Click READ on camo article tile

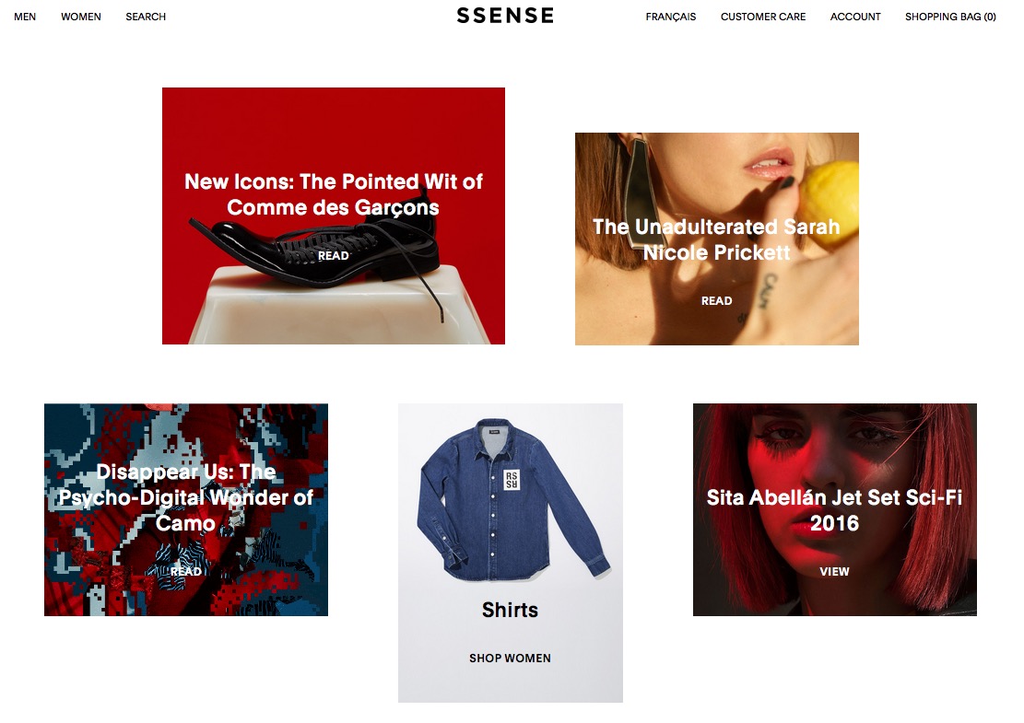coord(185,572)
